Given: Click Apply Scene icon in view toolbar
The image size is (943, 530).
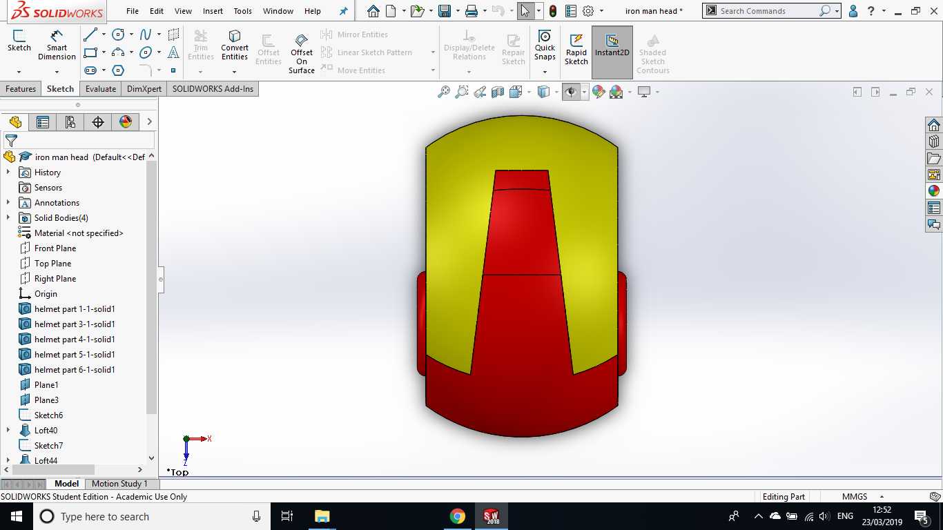Looking at the screenshot, I should [616, 92].
